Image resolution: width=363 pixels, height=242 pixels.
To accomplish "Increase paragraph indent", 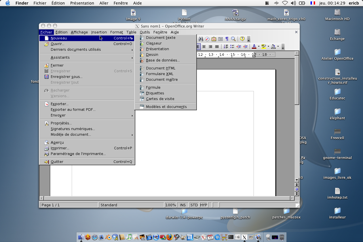I will (x=246, y=46).
